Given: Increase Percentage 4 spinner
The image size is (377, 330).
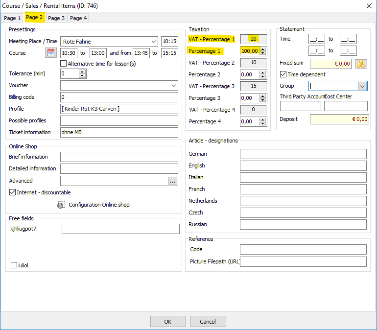Looking at the screenshot, I should tap(263, 119).
